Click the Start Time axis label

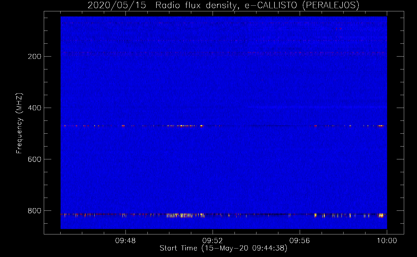pos(223,248)
